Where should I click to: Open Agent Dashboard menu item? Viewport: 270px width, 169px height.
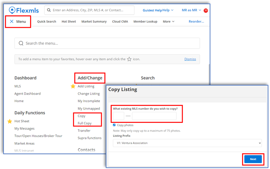coord(28,94)
